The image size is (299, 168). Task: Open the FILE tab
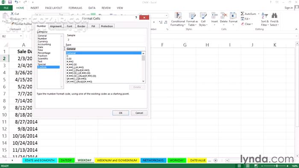pyautogui.click(x=6, y=8)
